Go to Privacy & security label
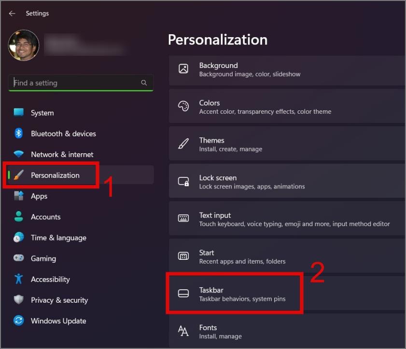 59,300
